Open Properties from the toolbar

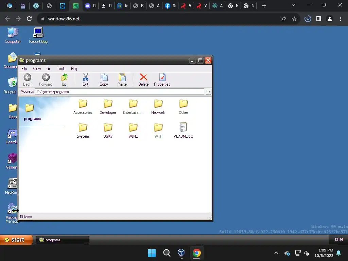tap(162, 80)
